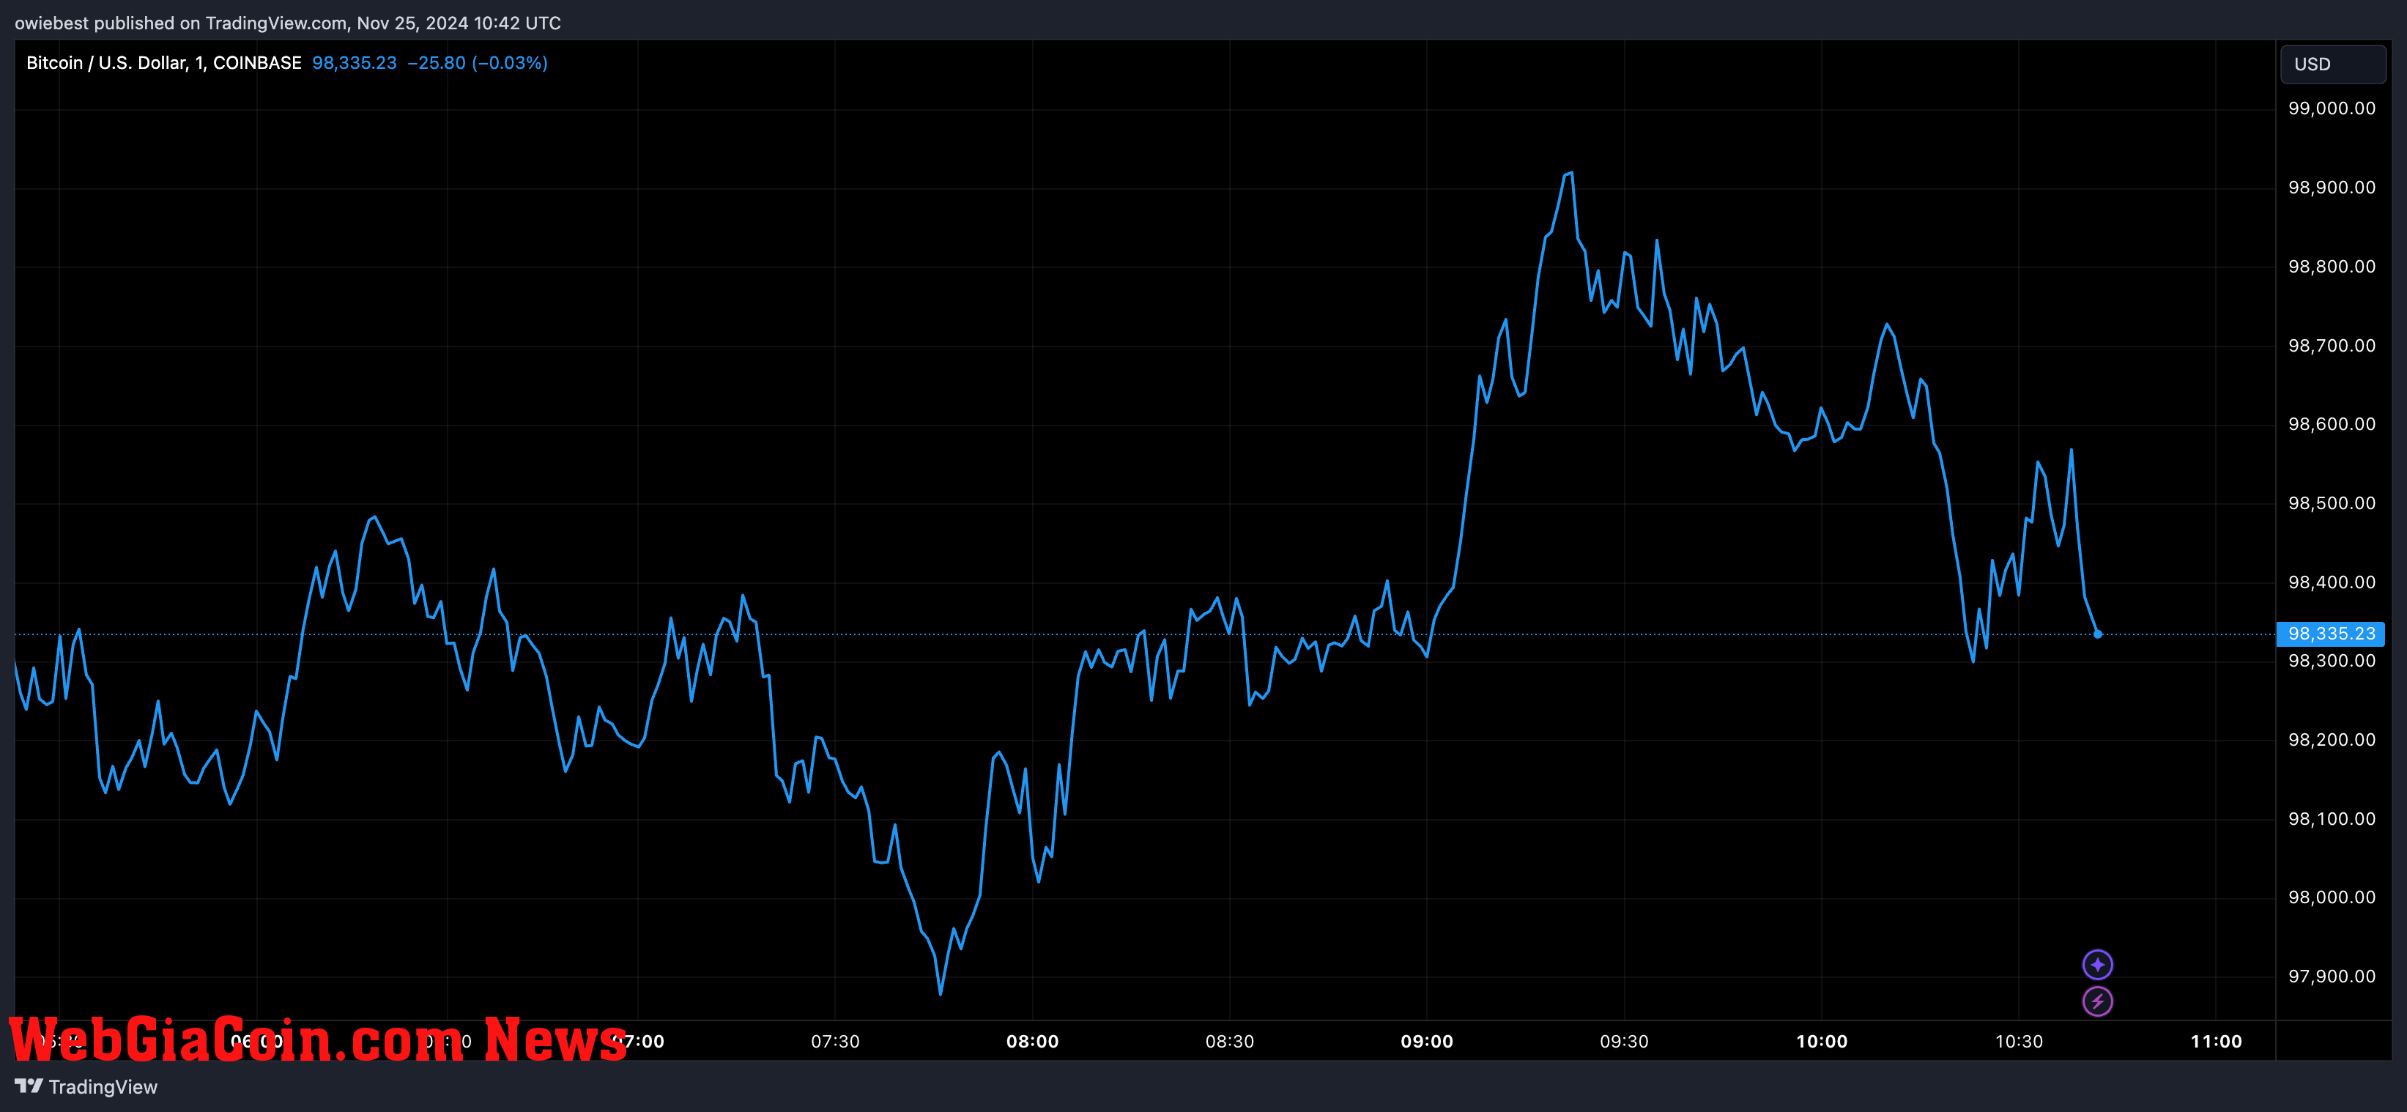
Task: Click the 98,335.23 price in chart header
Action: pyautogui.click(x=354, y=62)
